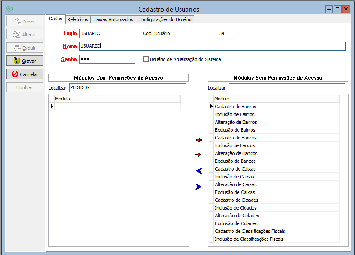Image resolution: width=355 pixels, height=255 pixels.
Task: Click the left Localizar field containing PEDIDOS
Action: 127,88
